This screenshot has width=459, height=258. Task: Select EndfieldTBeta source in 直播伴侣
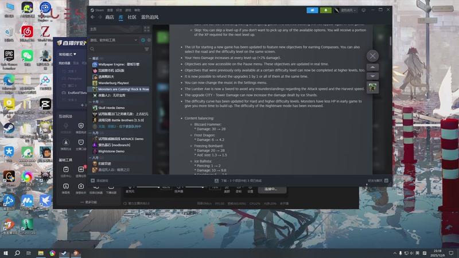(74, 93)
